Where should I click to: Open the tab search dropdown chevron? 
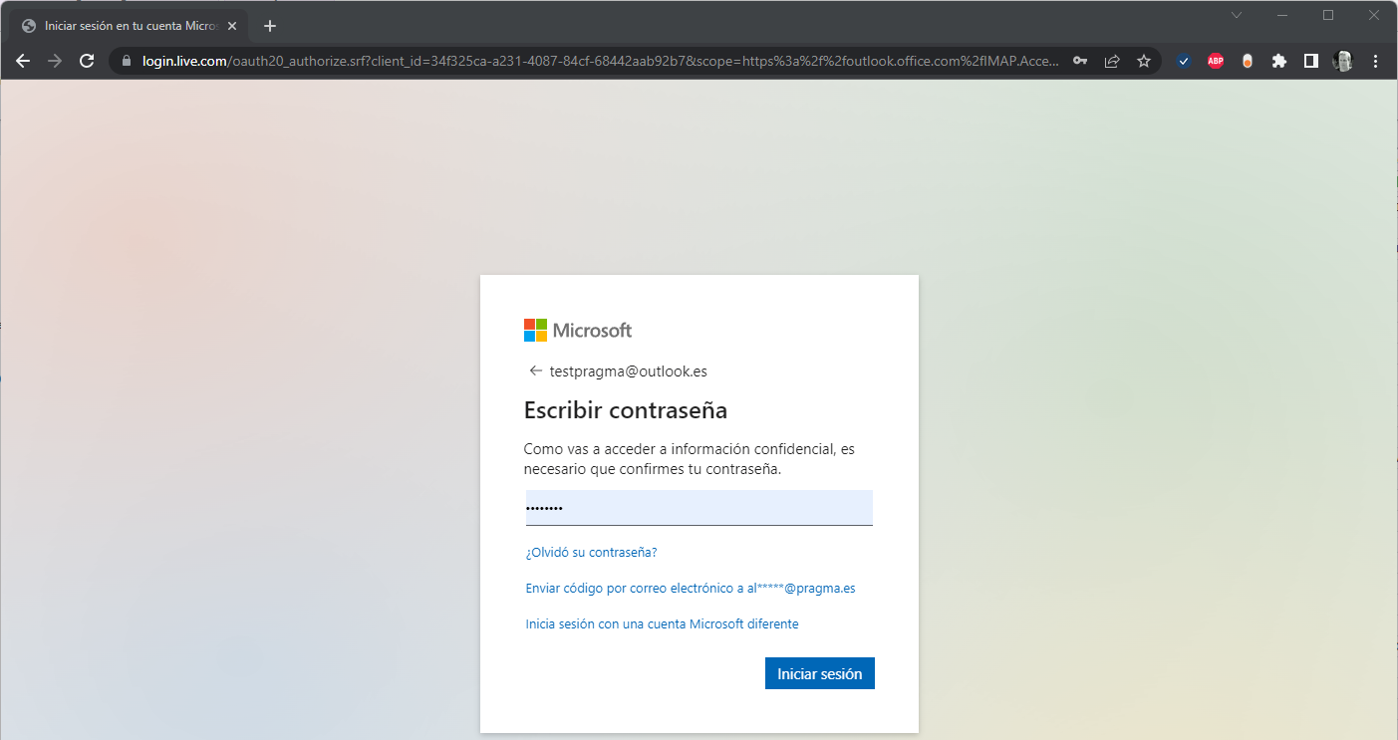pos(1237,15)
